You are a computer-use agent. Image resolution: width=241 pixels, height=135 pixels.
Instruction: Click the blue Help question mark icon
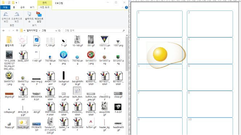126,7
